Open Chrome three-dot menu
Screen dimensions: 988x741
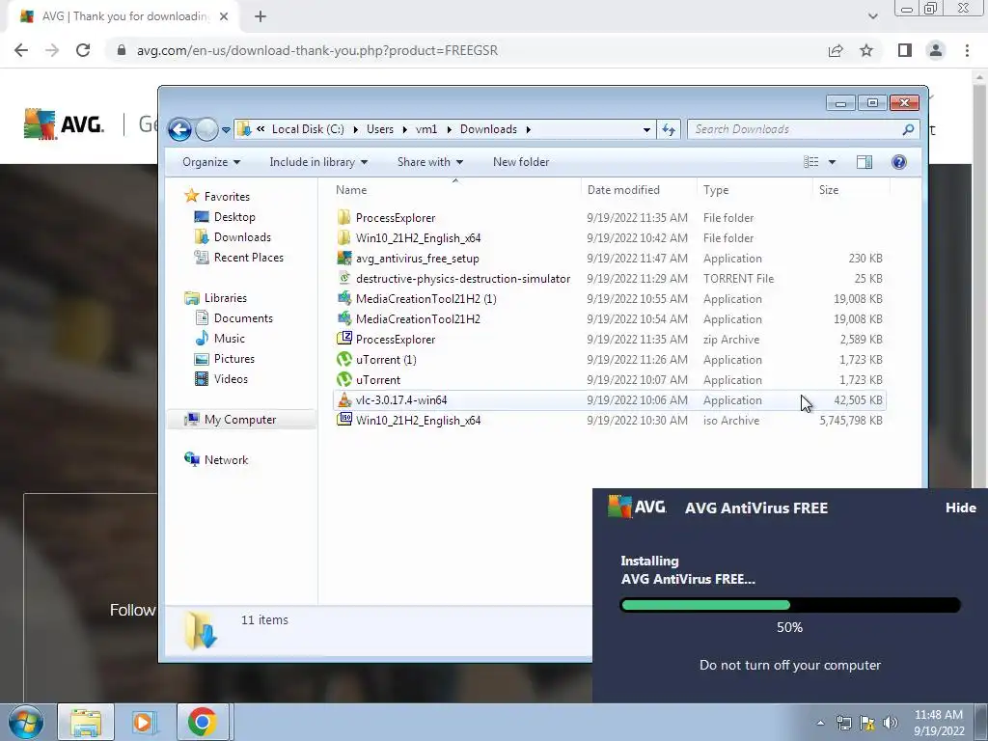click(x=967, y=50)
